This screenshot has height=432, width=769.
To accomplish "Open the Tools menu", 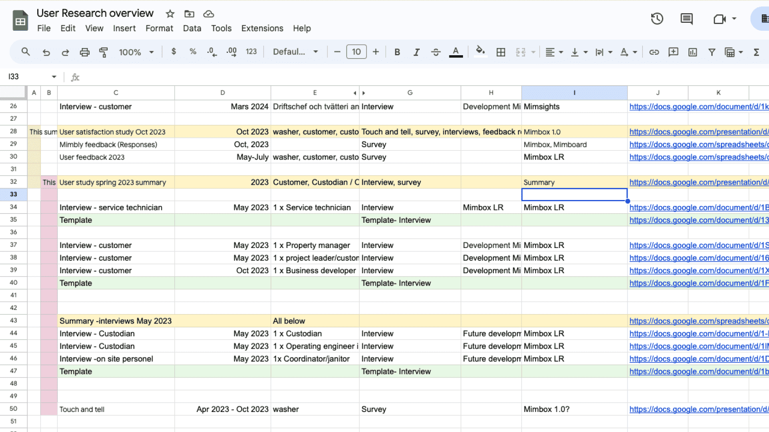I will click(x=221, y=28).
